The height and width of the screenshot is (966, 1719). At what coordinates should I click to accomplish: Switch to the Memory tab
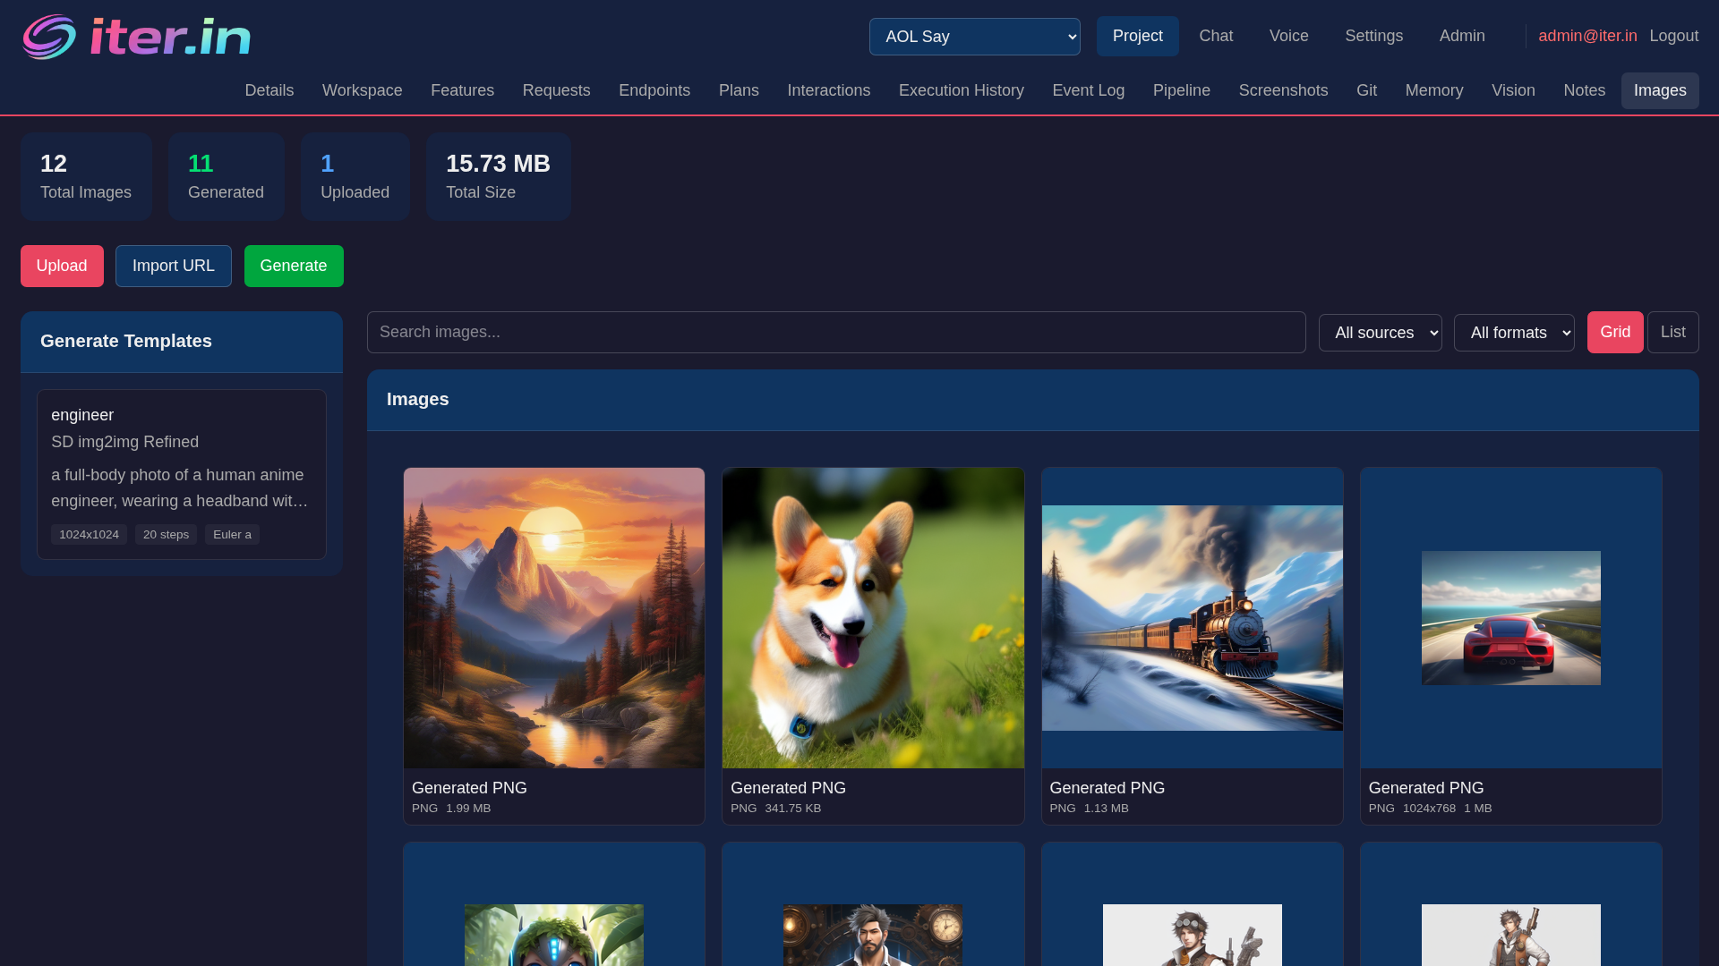1433,90
